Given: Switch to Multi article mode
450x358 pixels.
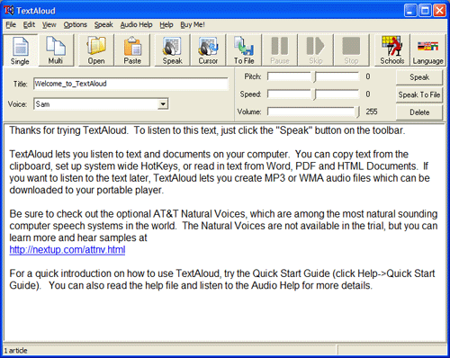Looking at the screenshot, I should coord(56,50).
